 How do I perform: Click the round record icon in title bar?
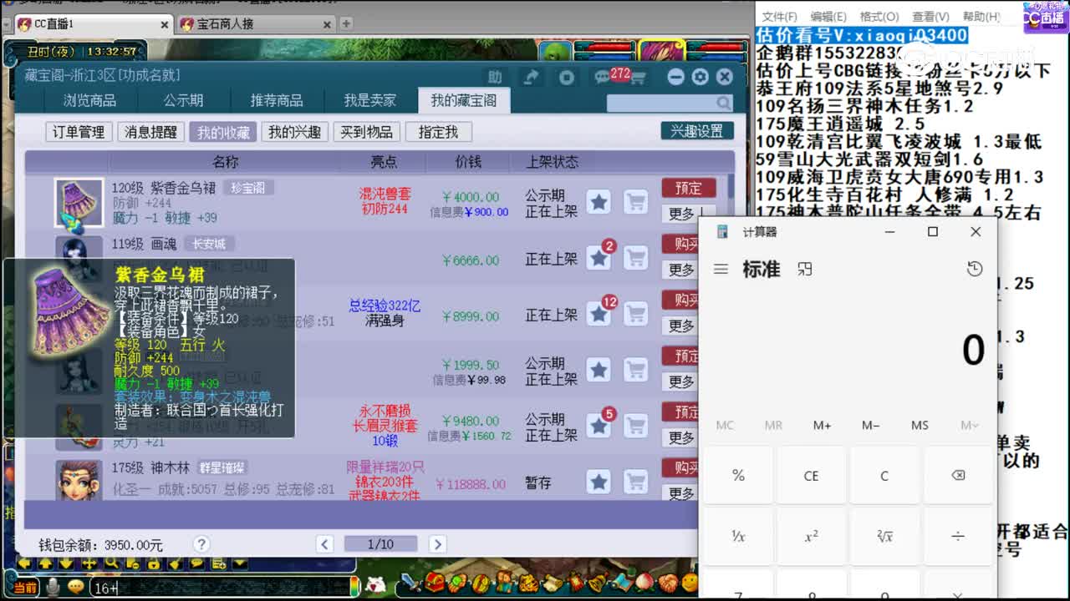567,77
